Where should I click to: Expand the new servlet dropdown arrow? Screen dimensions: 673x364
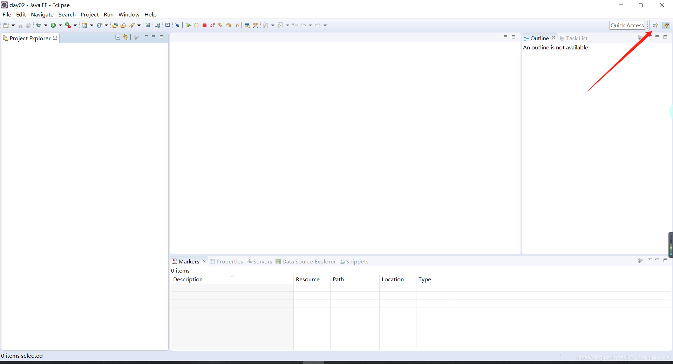click(x=106, y=25)
